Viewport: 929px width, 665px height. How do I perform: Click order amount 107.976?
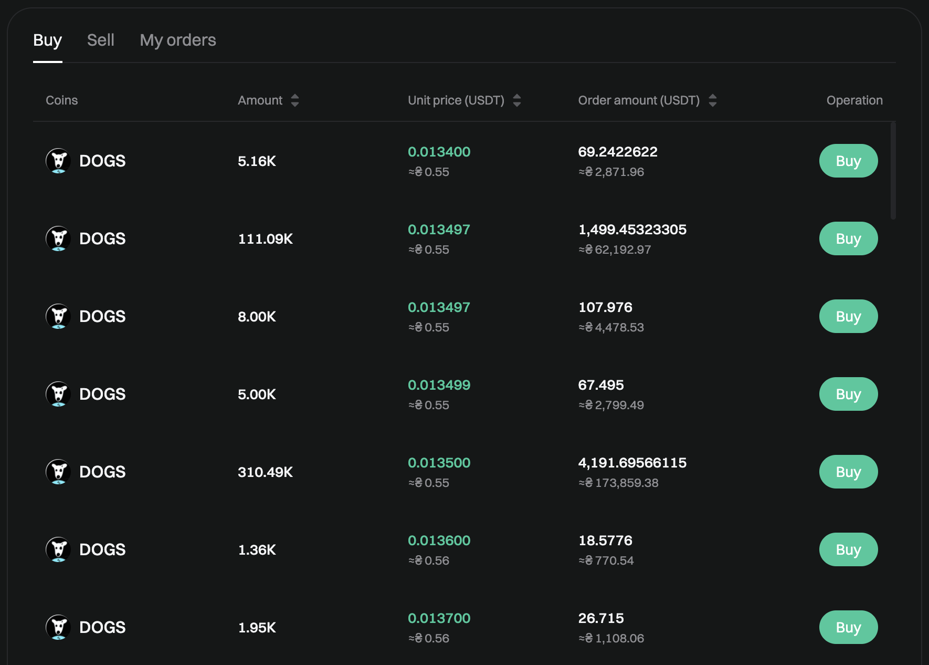pyautogui.click(x=605, y=307)
